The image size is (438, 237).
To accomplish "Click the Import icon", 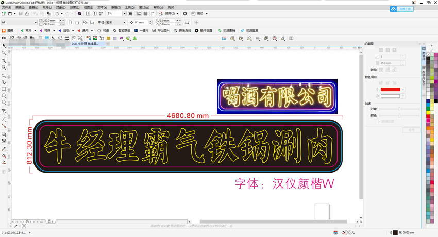I will pos(88,14).
